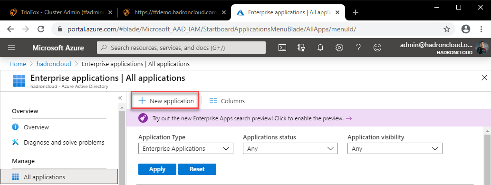Open the portal Settings gear

pos(339,48)
